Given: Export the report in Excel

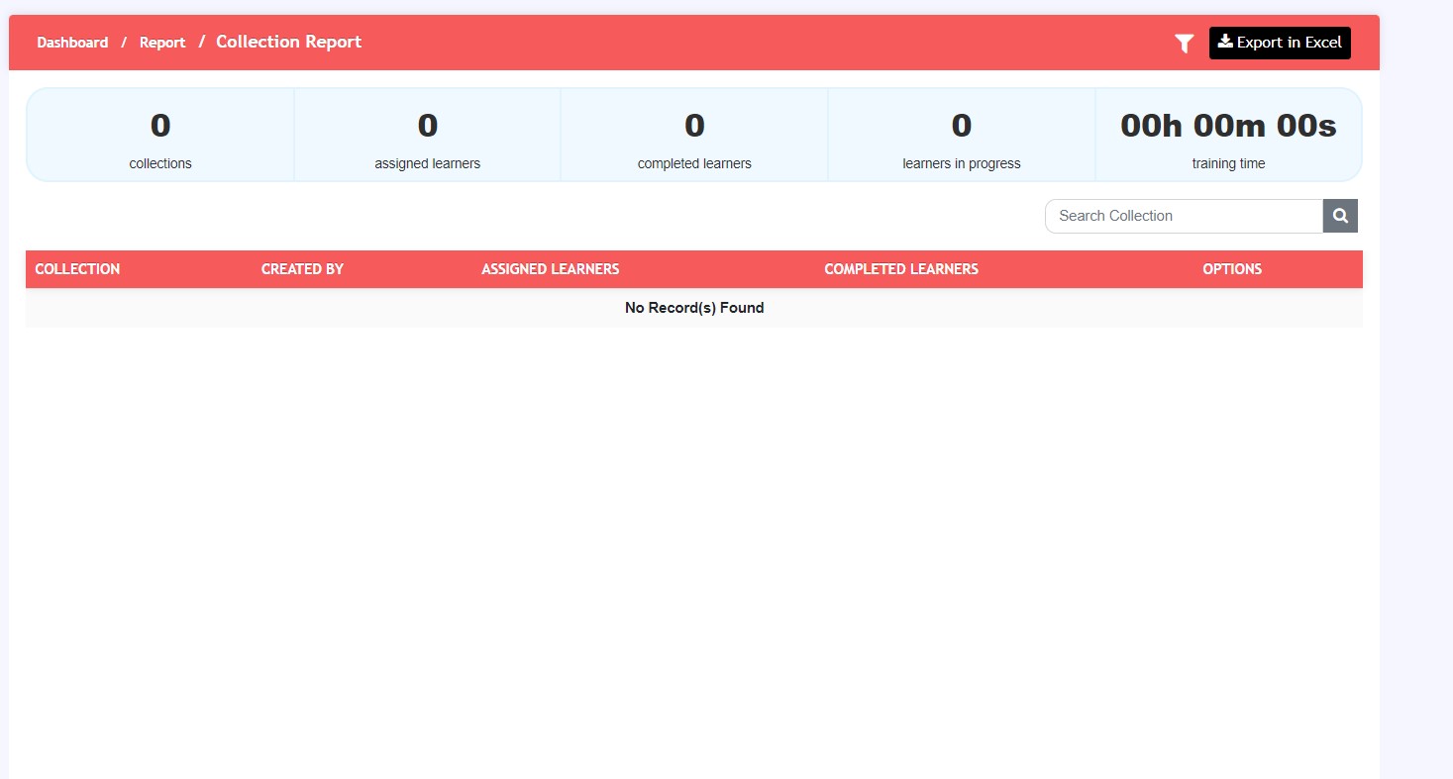Looking at the screenshot, I should [x=1280, y=43].
